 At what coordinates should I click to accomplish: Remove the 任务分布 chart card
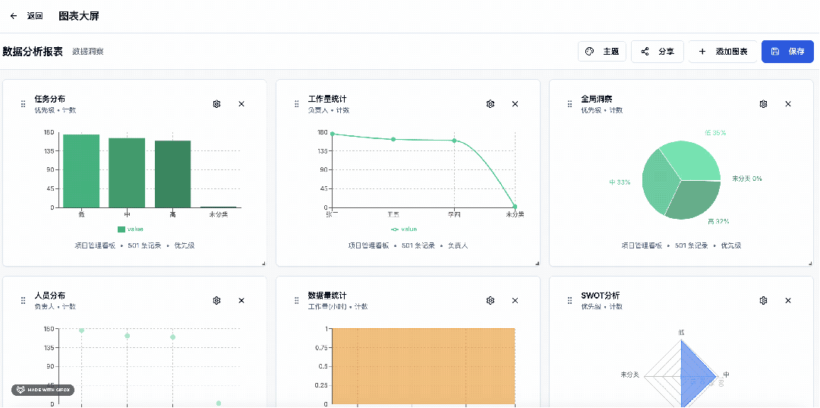[x=241, y=104]
